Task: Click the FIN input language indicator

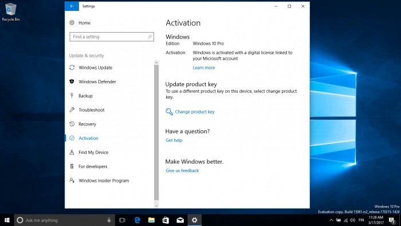Action: (361, 220)
